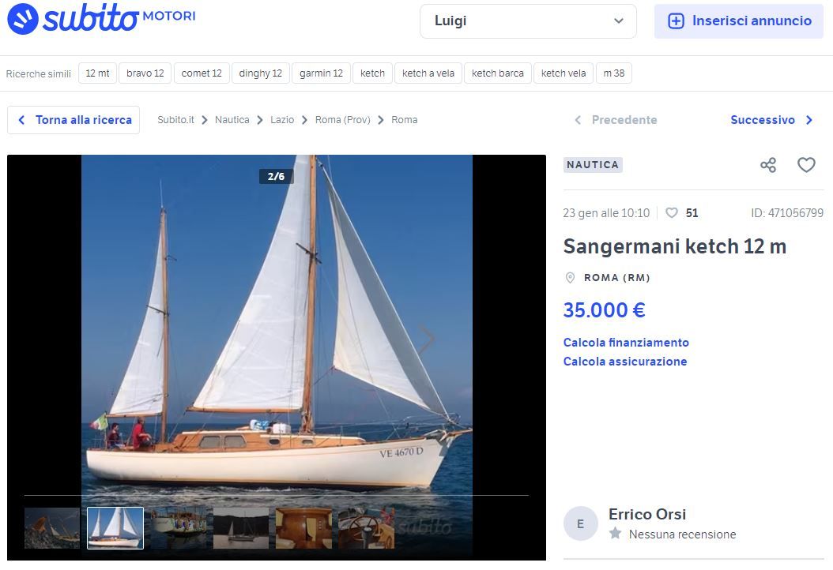The image size is (833, 570).
Task: Click the '2/6' photo counter badge
Action: pos(277,176)
